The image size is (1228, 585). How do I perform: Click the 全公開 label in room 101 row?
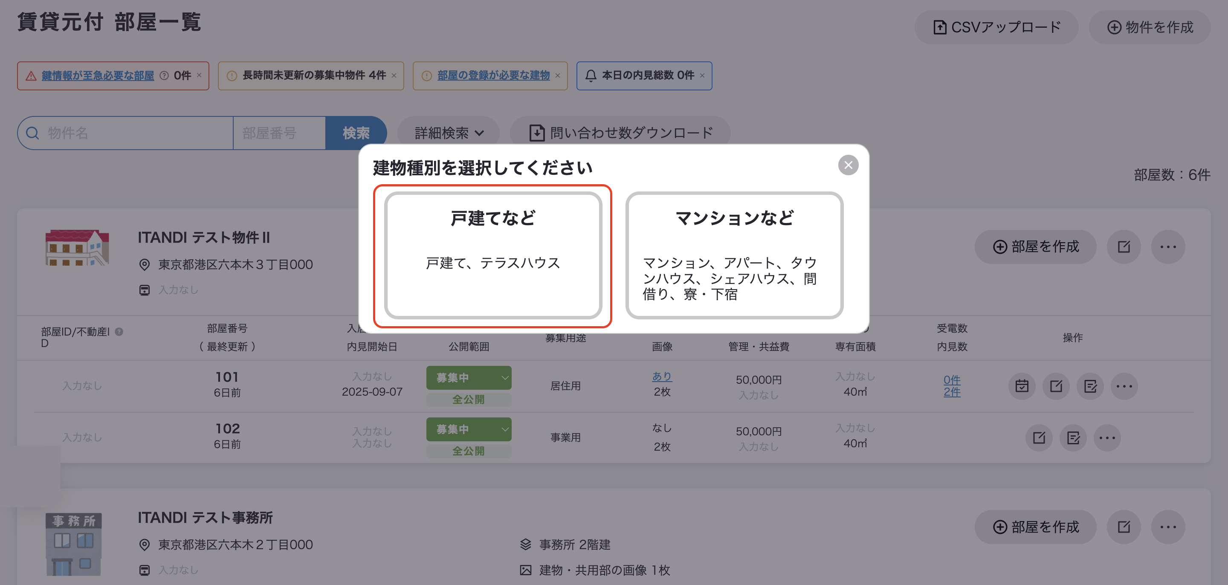pyautogui.click(x=469, y=399)
